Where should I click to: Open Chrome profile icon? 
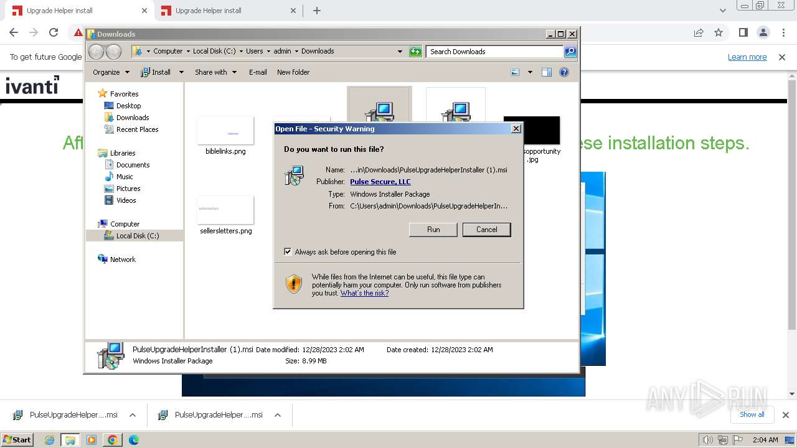coord(763,32)
